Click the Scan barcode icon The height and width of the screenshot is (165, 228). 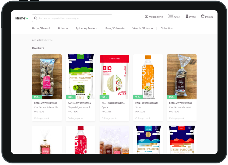(171, 16)
